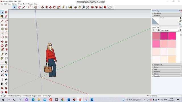Pick the peach-orange swatch in the bottom row
This screenshot has height=102, width=182.
(x=172, y=59)
